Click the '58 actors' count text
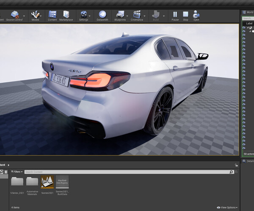Image resolution: width=254 pixels, height=211 pixels. 248,154
